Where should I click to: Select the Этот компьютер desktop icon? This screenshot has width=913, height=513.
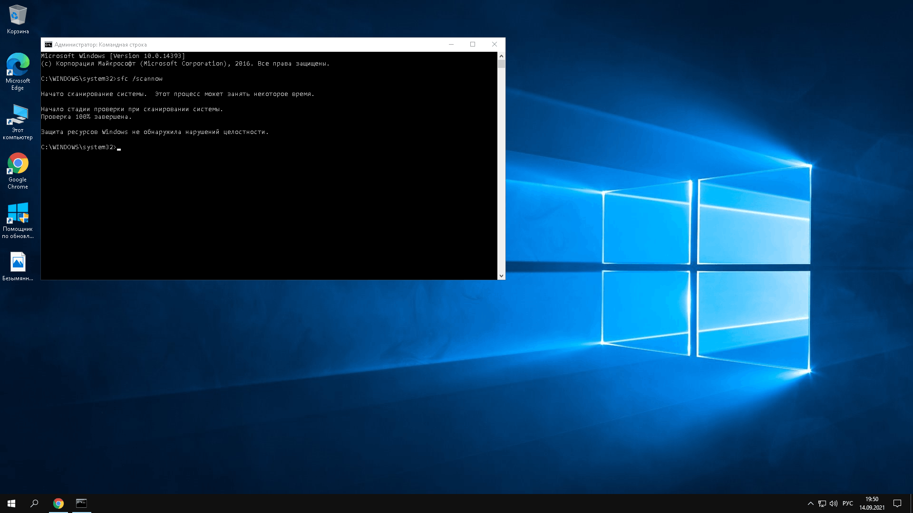18,122
